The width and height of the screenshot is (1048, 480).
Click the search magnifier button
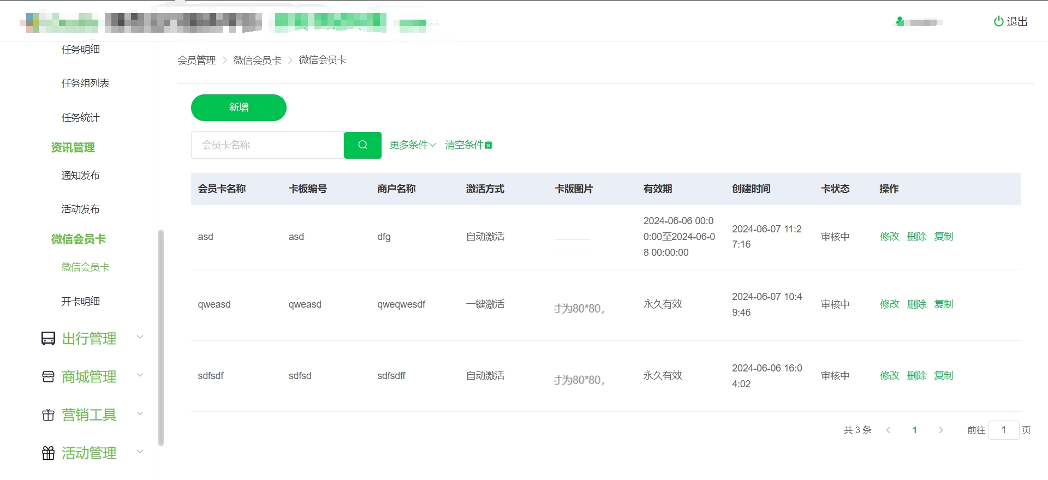coord(362,145)
